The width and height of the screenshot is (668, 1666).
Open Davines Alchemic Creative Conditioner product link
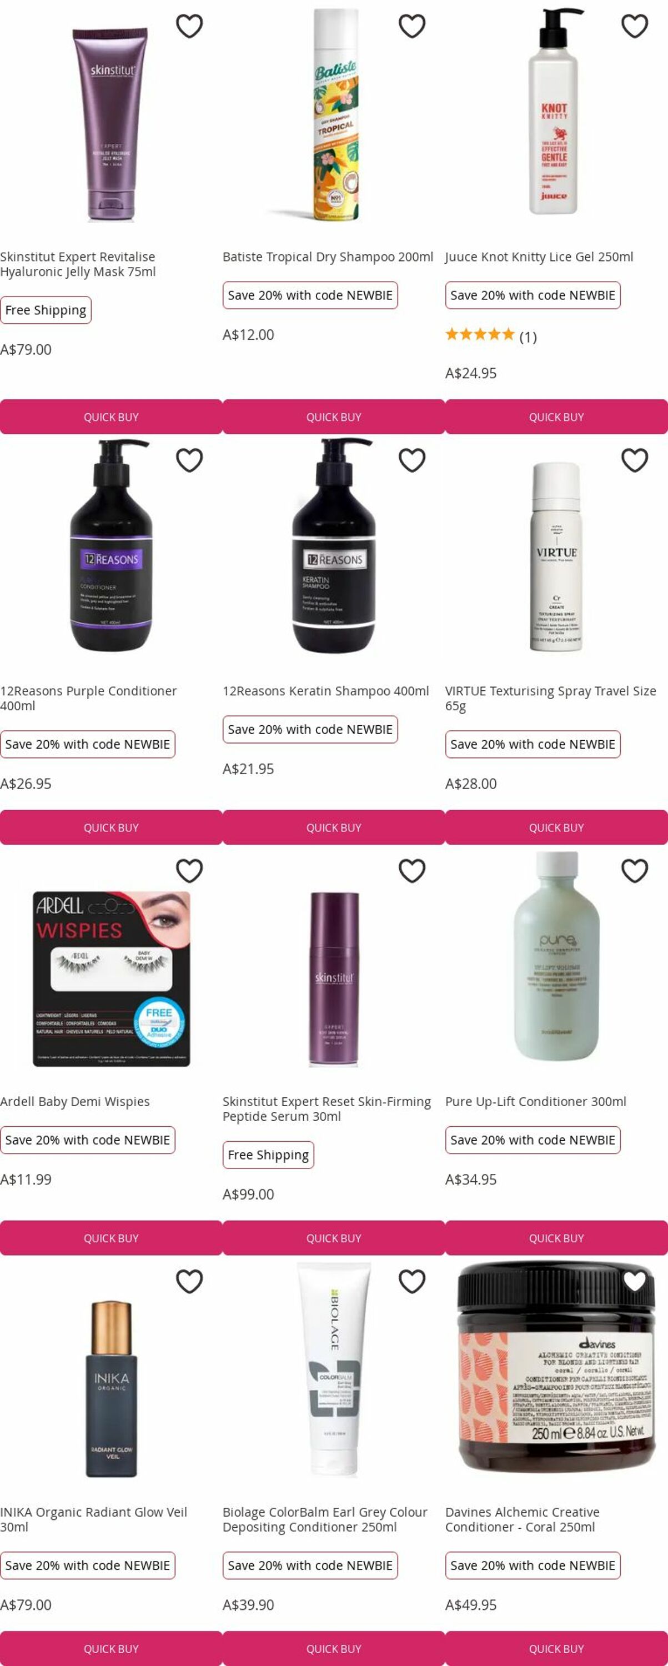(523, 1520)
